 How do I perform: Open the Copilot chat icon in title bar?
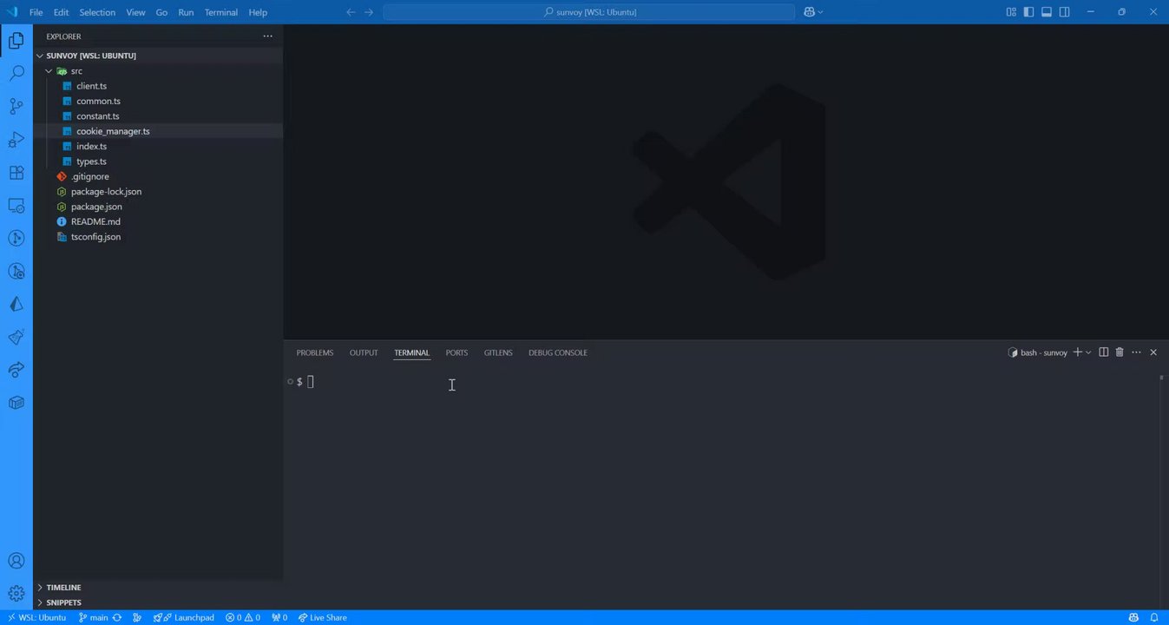[x=810, y=12]
